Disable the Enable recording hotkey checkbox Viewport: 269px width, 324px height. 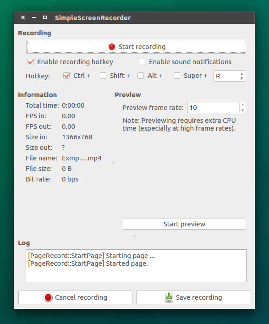(x=31, y=62)
